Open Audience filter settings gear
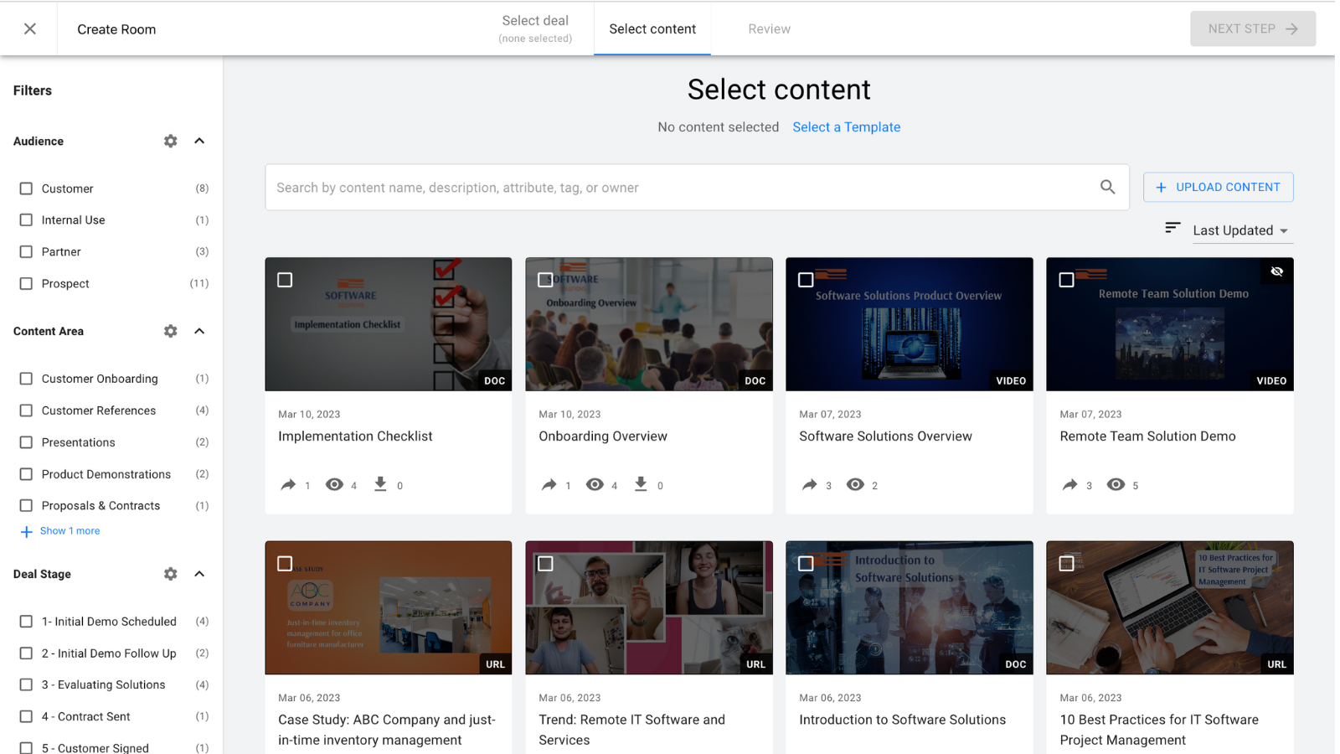 pyautogui.click(x=171, y=141)
